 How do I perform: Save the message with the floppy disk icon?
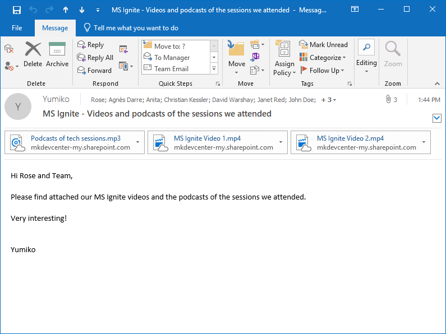click(x=17, y=10)
